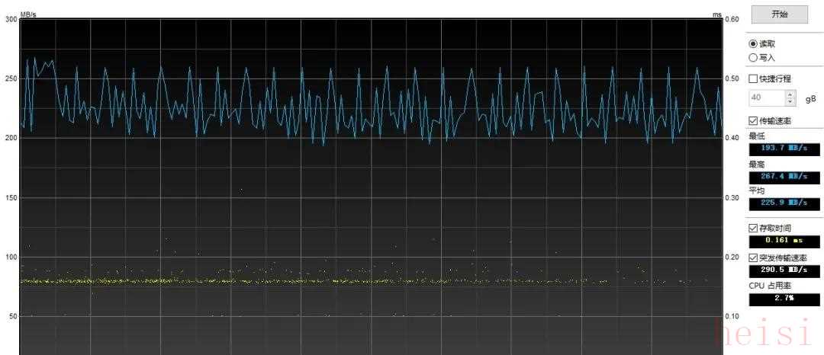The image size is (824, 355).
Task: Click the 最高 value 267.4 MB/s readout
Action: 778,177
